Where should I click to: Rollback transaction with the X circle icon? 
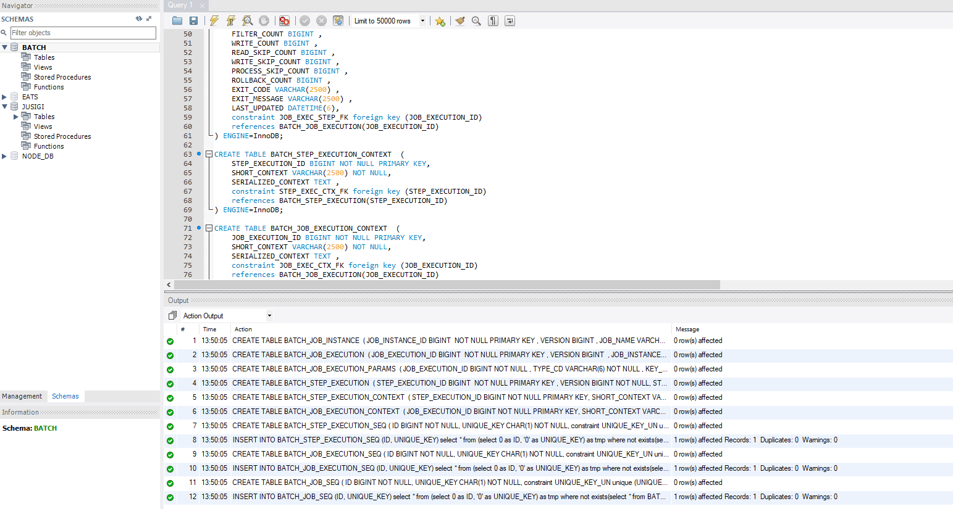tap(321, 21)
